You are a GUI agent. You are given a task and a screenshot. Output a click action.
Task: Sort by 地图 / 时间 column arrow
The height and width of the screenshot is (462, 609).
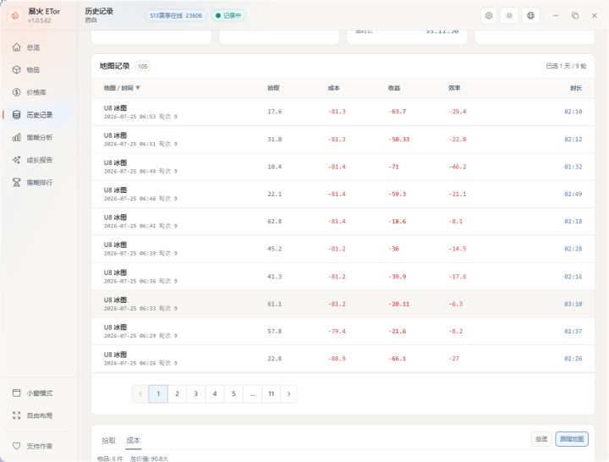click(x=138, y=88)
